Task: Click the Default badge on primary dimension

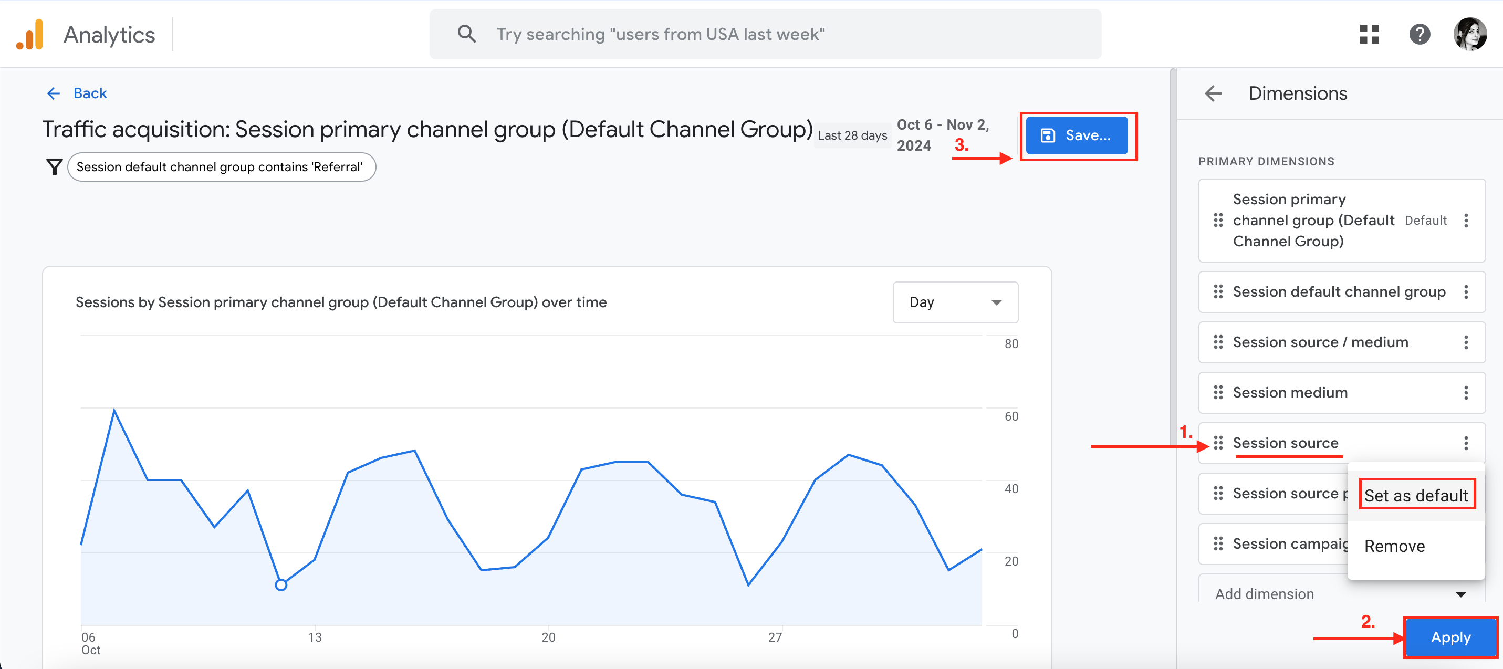Action: click(1425, 221)
